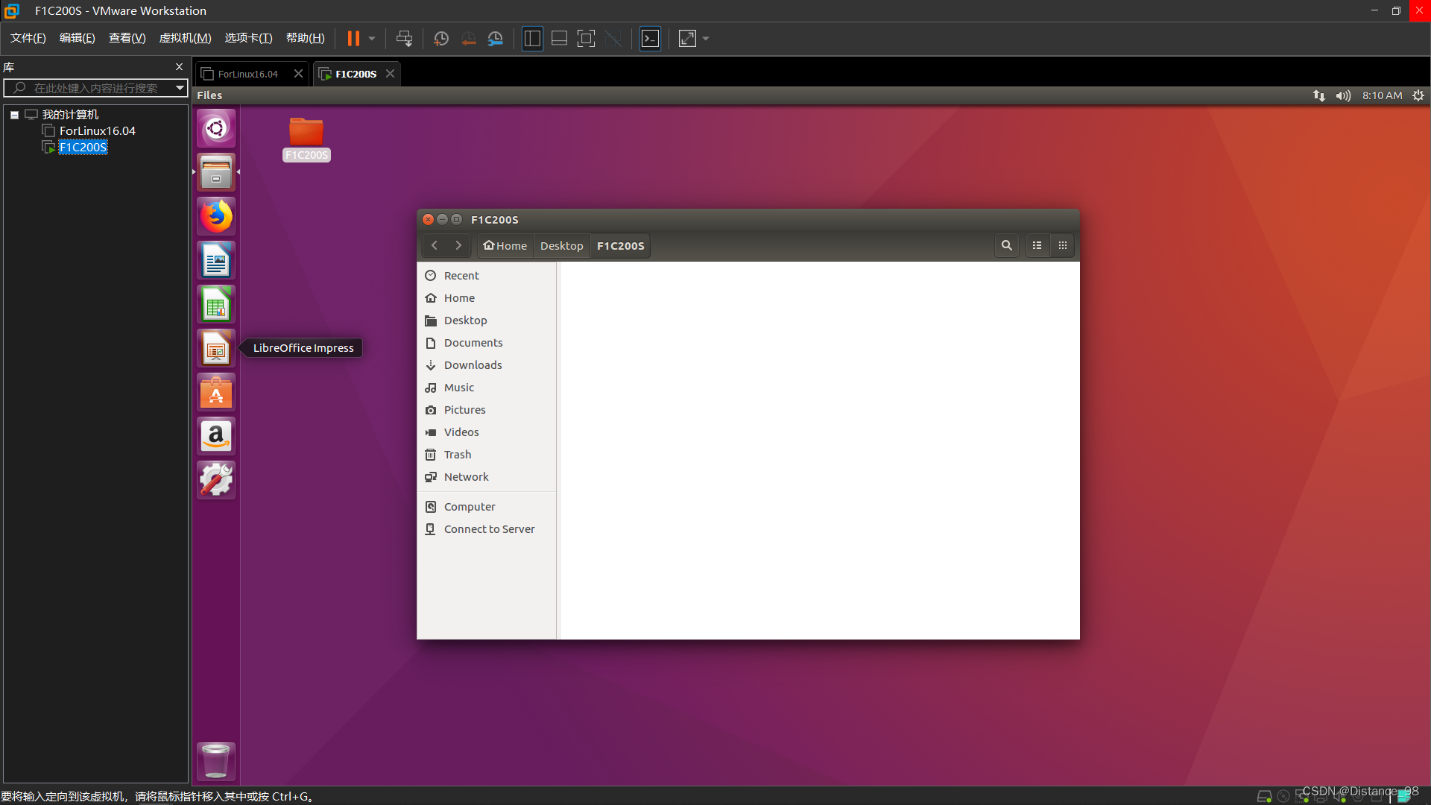This screenshot has height=805, width=1431.
Task: Open the volume indicator in the panel
Action: tap(1343, 95)
